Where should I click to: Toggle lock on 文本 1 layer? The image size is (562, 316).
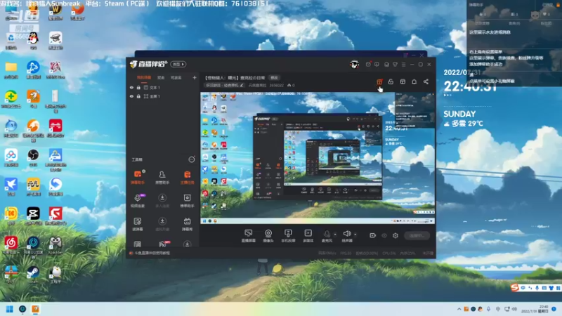pos(138,87)
